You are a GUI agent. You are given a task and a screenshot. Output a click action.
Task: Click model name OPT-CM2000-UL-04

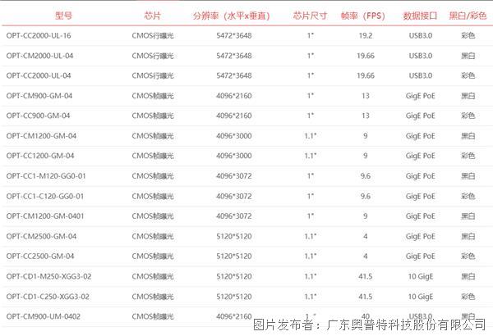tap(39, 56)
